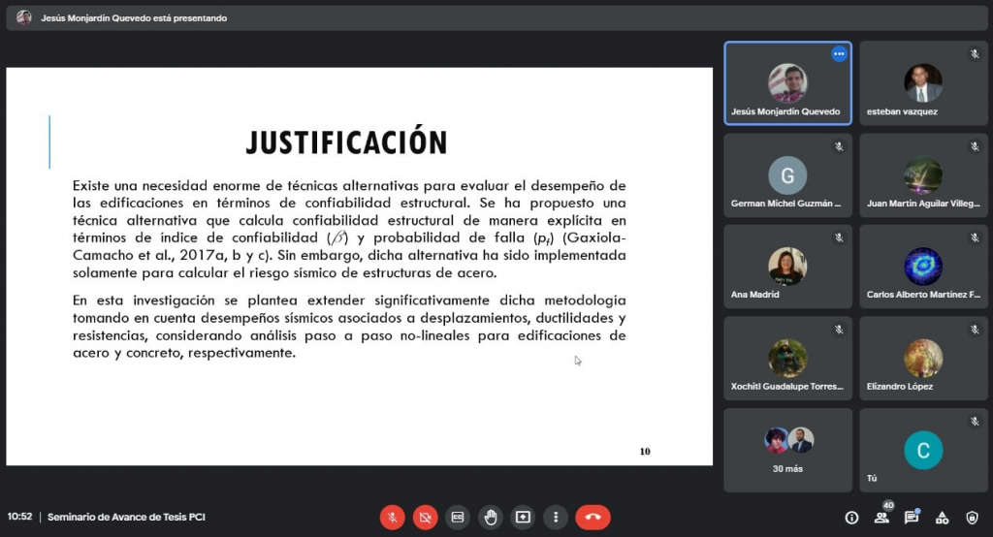Click the 10:52 clock in the bottom bar
This screenshot has height=537, width=993.
click(x=19, y=517)
